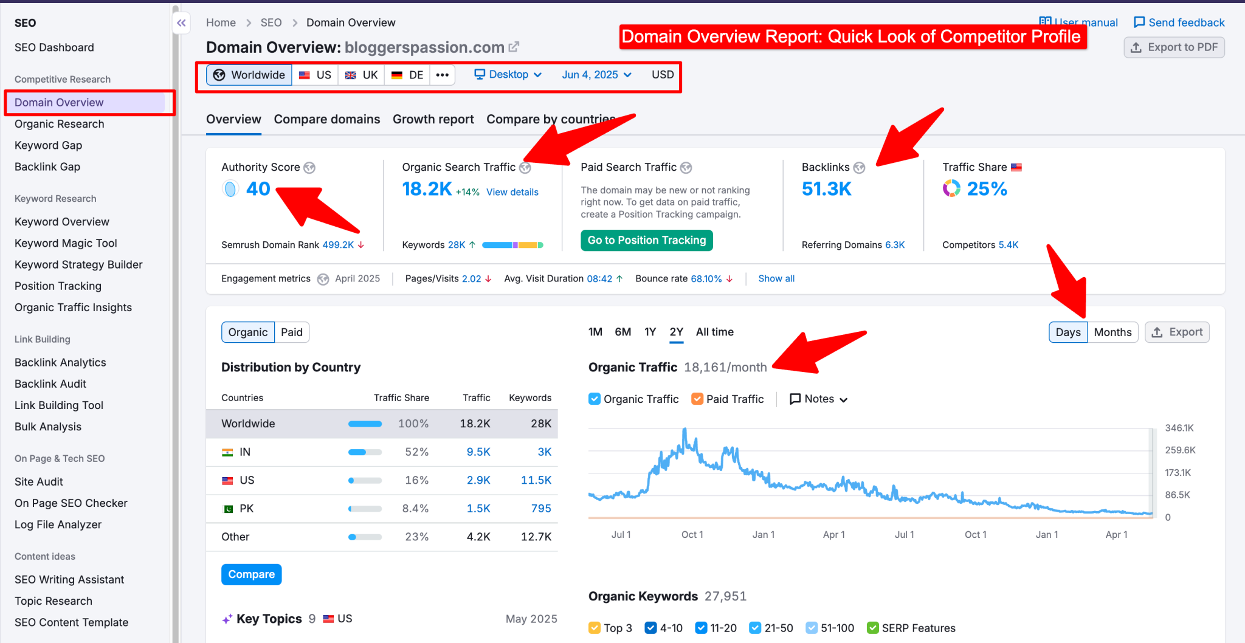Viewport: 1245px width, 643px height.
Task: Toggle the 11-20 keywords checkbox
Action: (x=701, y=628)
